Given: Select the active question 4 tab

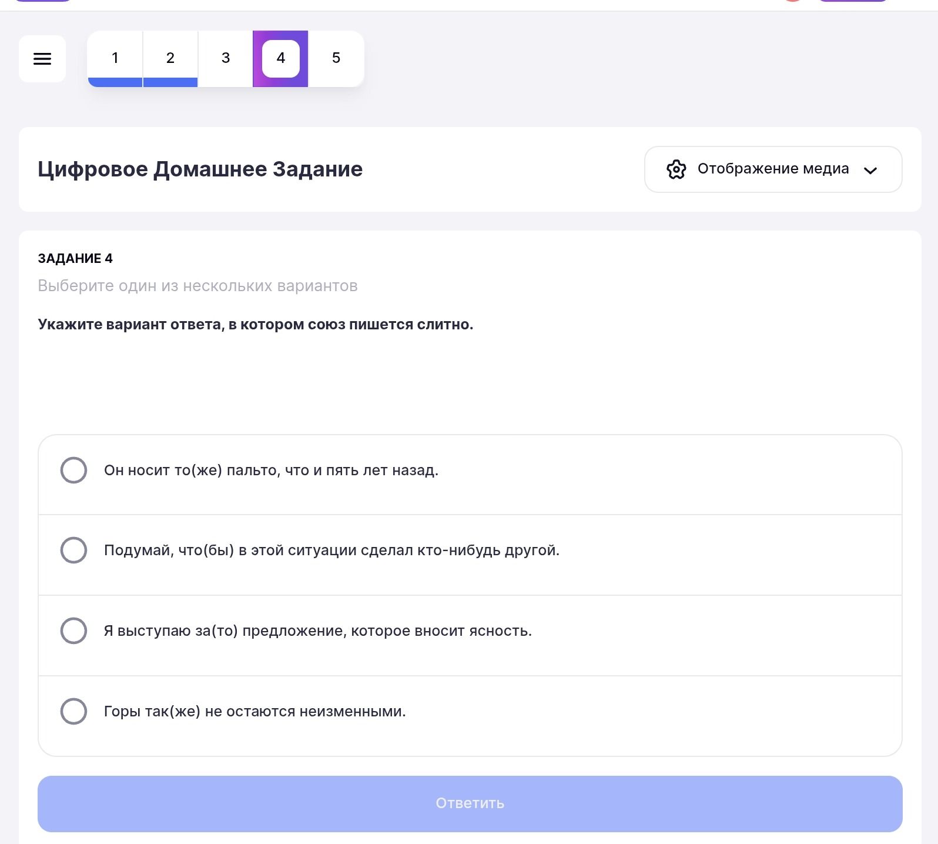Looking at the screenshot, I should pos(281,58).
